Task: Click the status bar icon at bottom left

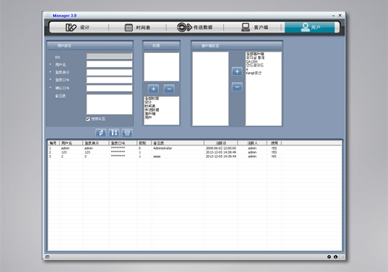Action: click(x=48, y=257)
